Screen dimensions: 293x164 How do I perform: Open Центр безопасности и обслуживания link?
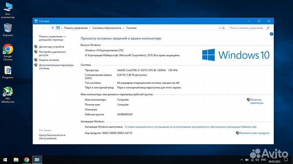52,137
